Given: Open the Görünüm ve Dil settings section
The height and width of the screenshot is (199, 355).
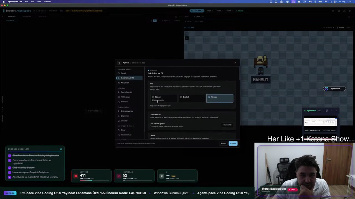Looking at the screenshot, I should coord(129,78).
